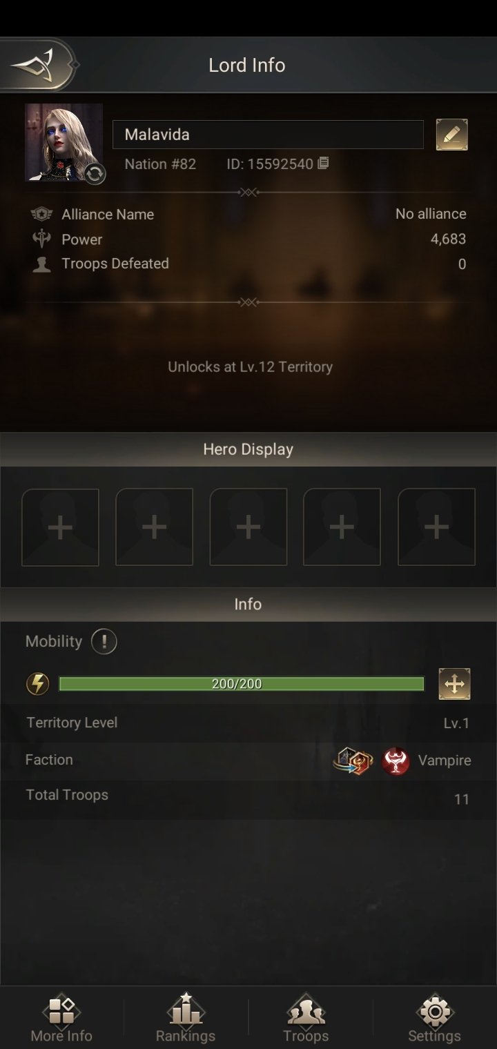Add a hero in the first display slot
This screenshot has height=1049, width=497.
point(60,527)
